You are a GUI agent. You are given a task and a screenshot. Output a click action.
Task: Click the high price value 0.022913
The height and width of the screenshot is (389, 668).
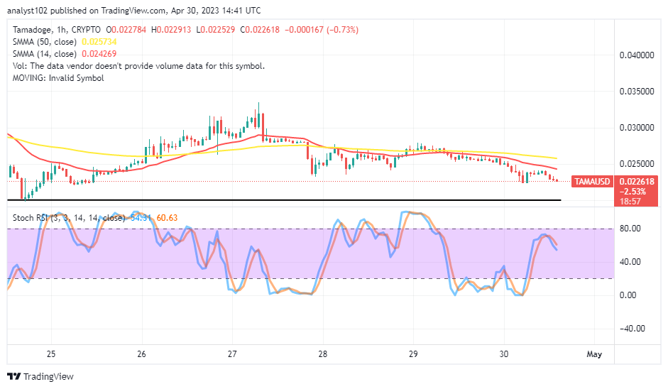pos(174,30)
